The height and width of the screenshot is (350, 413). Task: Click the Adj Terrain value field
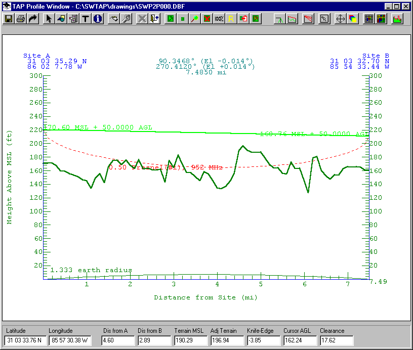click(227, 340)
